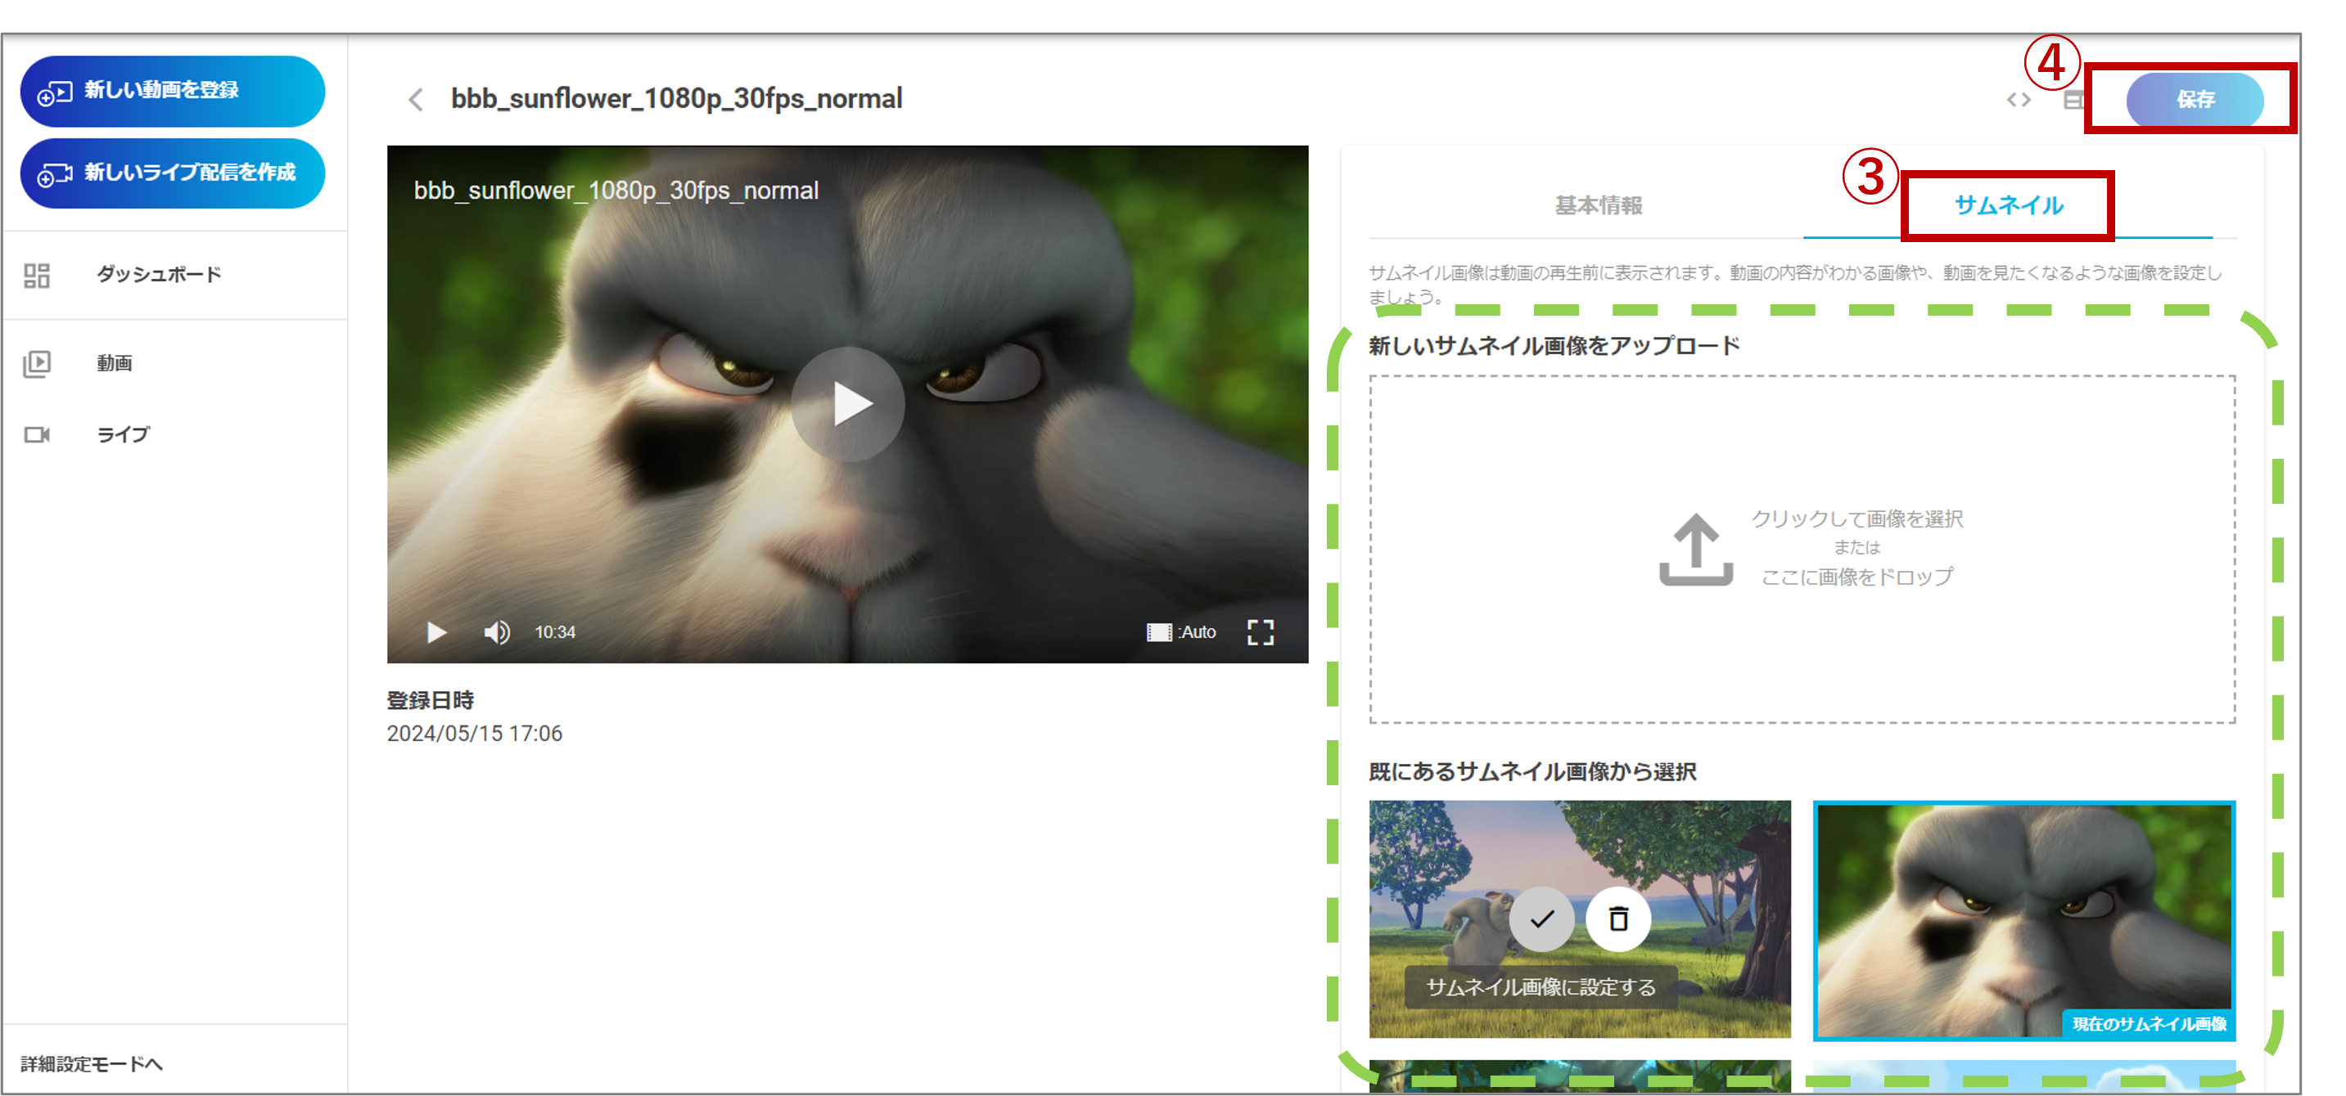Play video with the center play button

pos(848,404)
